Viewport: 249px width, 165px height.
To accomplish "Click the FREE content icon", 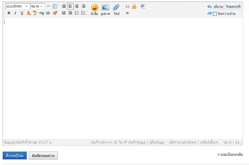I will 134,6.
